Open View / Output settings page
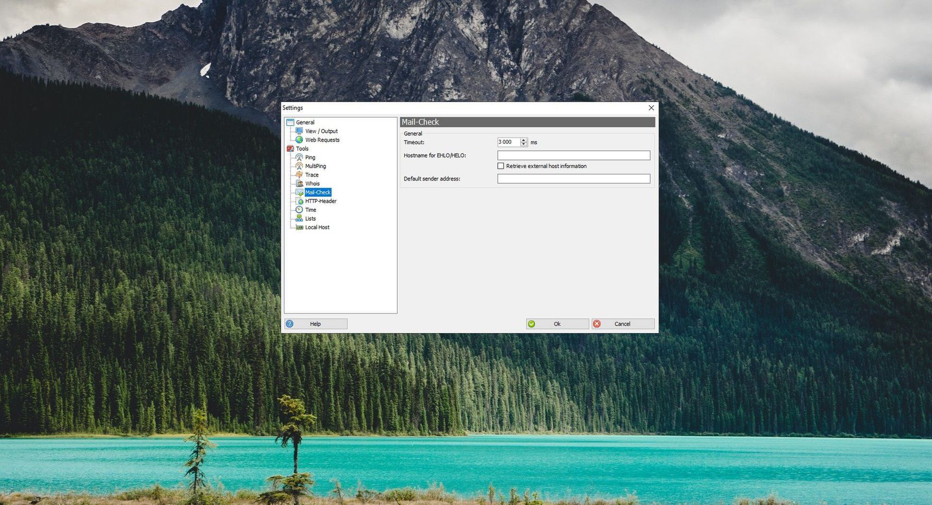This screenshot has width=932, height=505. click(x=321, y=131)
